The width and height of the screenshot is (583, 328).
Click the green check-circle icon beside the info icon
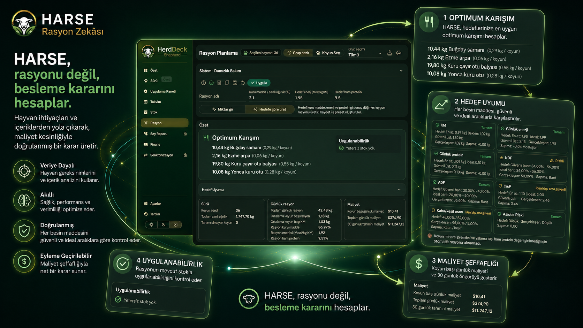(x=211, y=83)
